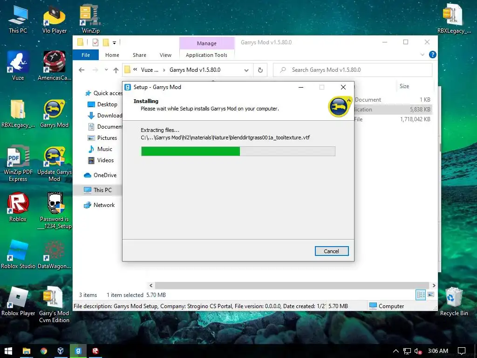The image size is (477, 358).
Task: Click muted volume tray icon
Action: click(418, 351)
